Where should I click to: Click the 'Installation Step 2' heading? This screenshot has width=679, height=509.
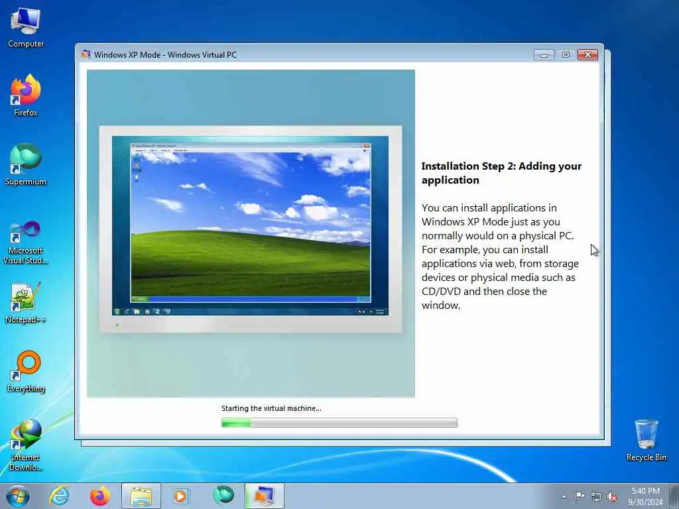501,173
